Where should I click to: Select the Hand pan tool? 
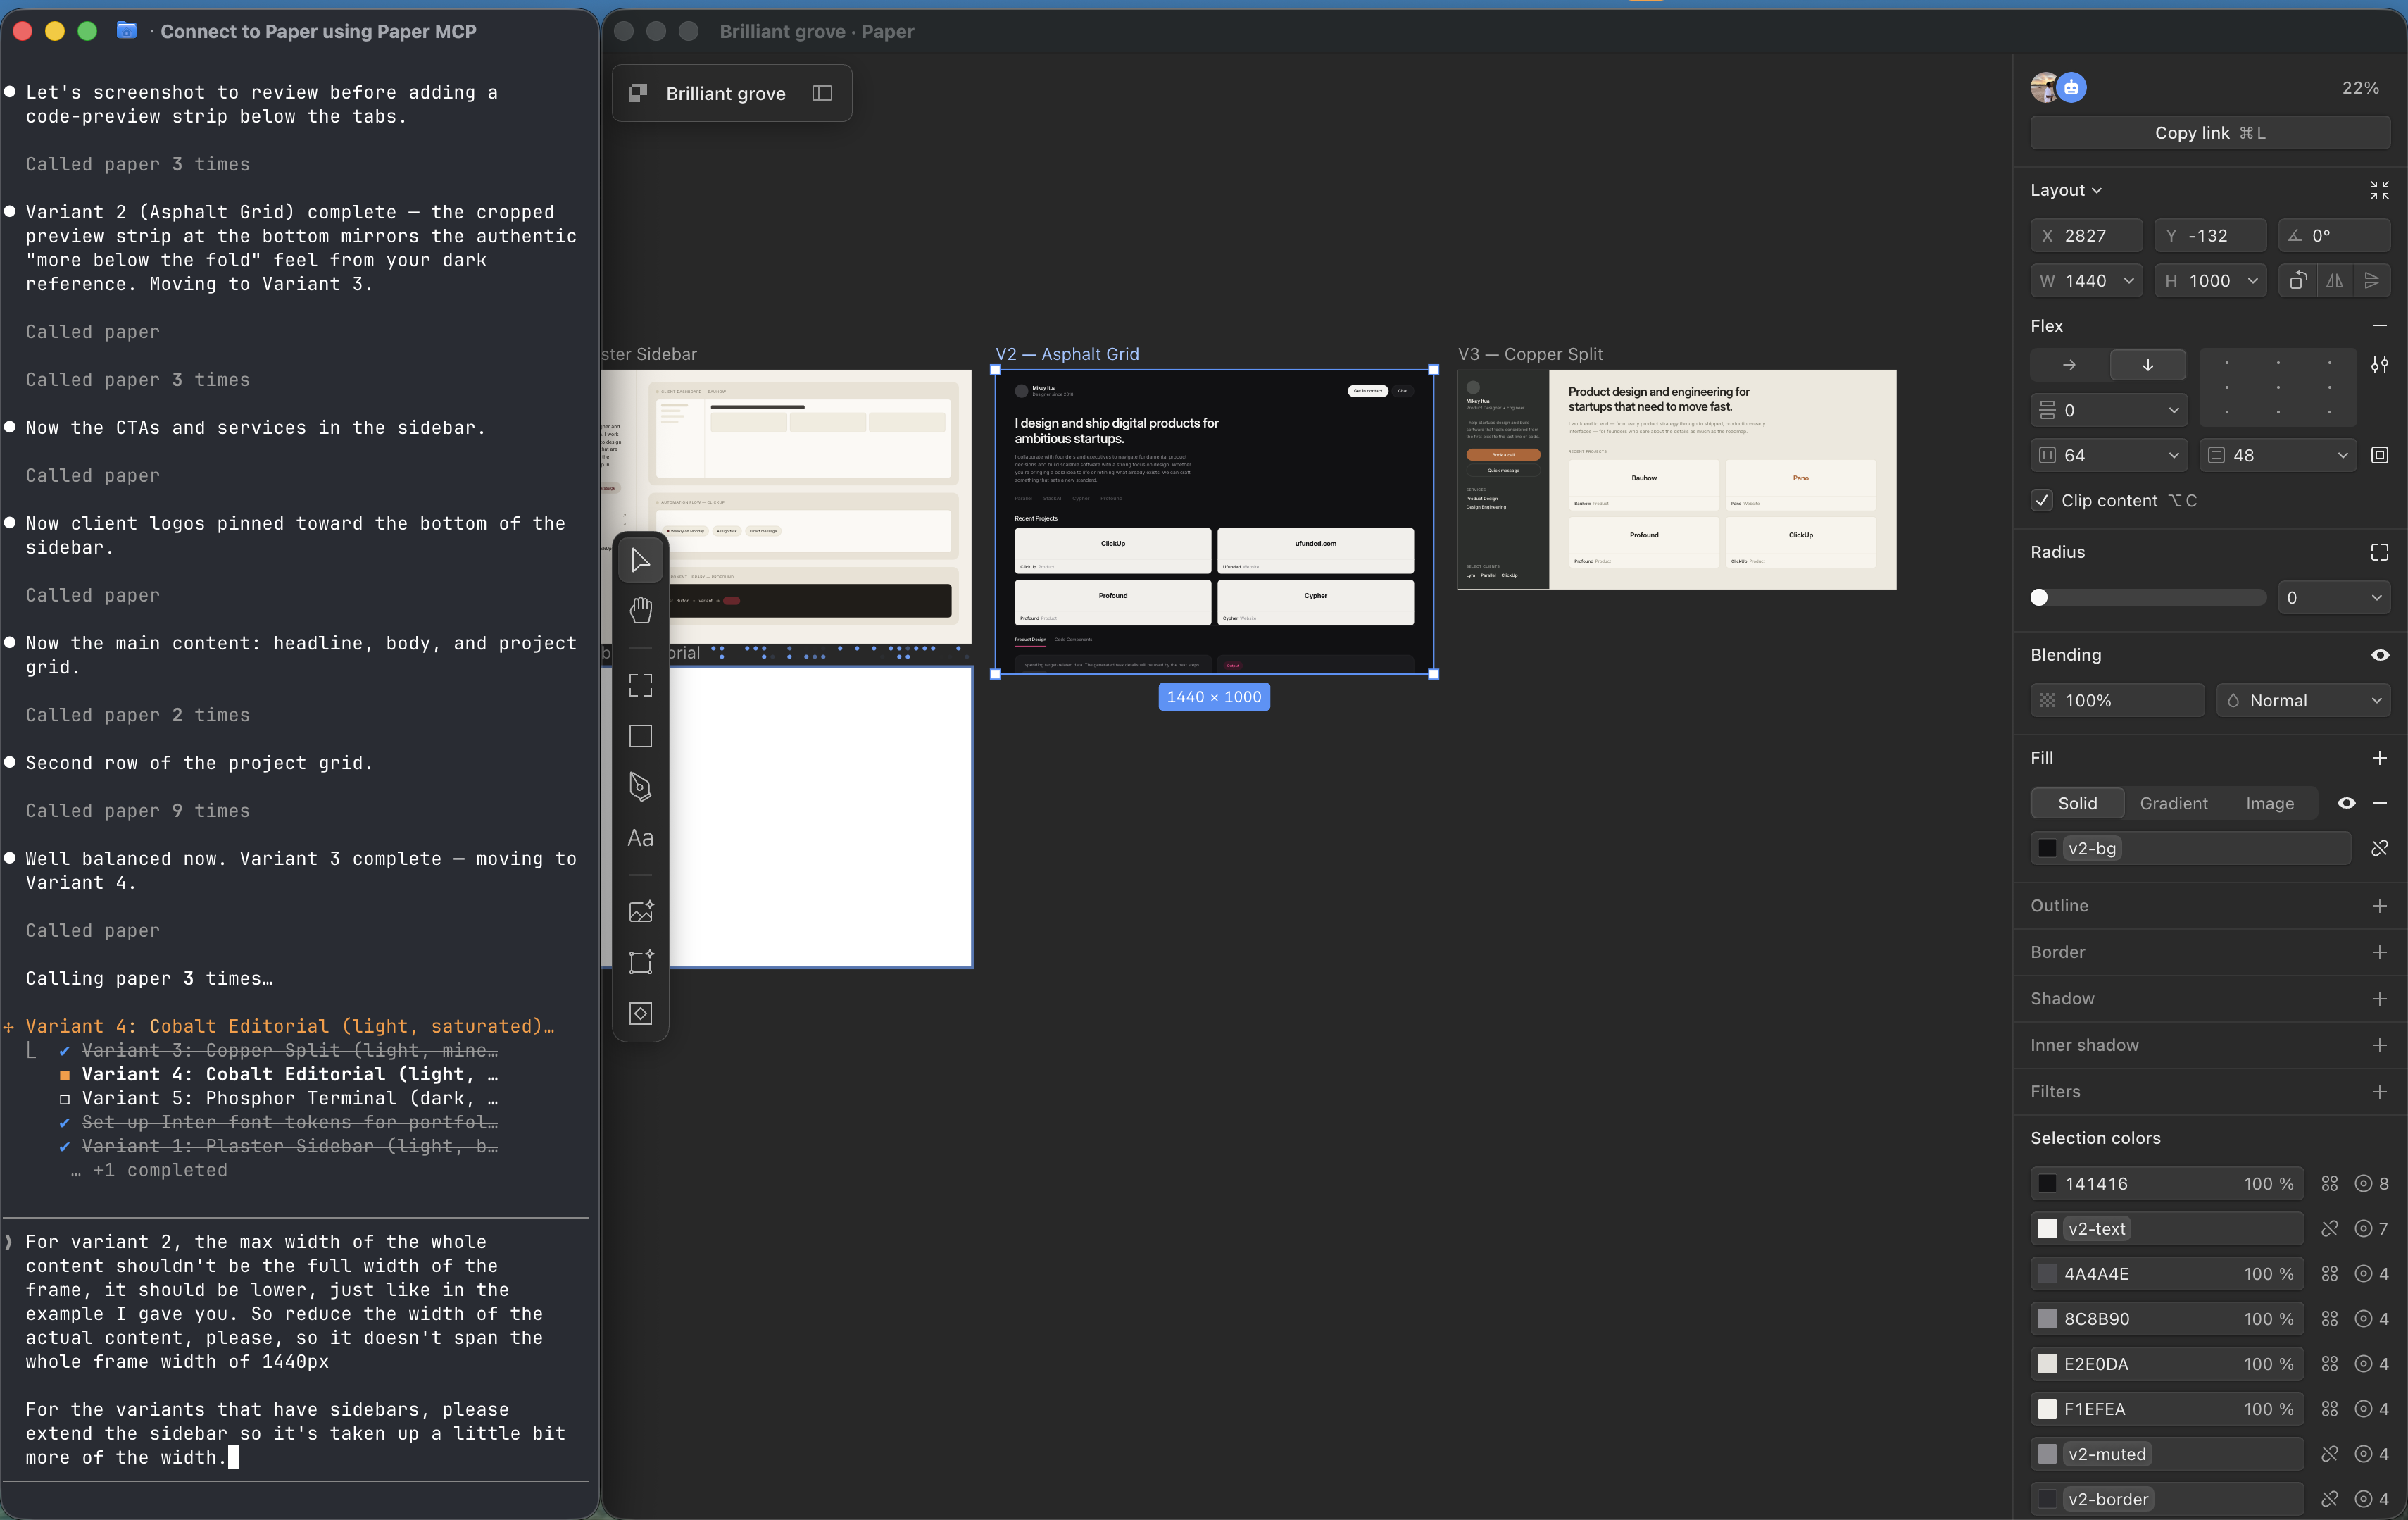(x=640, y=609)
